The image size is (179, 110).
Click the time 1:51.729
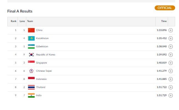[162, 95]
